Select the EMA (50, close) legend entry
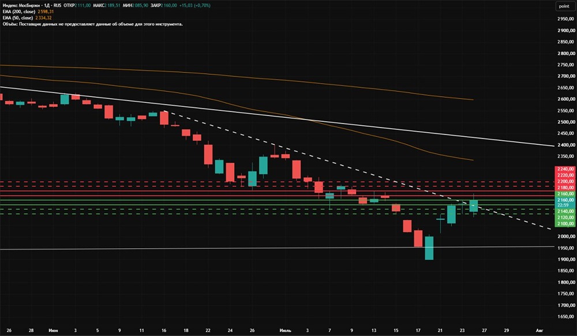Screen dimensions: 577x336 tap(27, 18)
